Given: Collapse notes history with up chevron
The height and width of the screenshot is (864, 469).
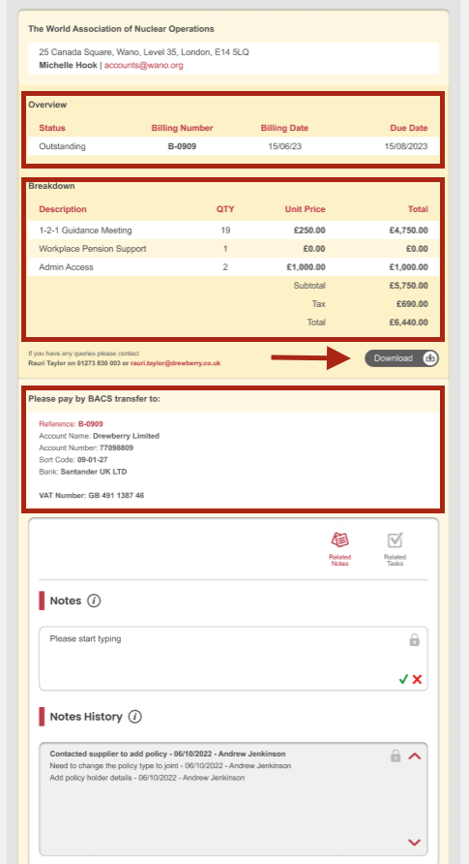Looking at the screenshot, I should point(415,756).
